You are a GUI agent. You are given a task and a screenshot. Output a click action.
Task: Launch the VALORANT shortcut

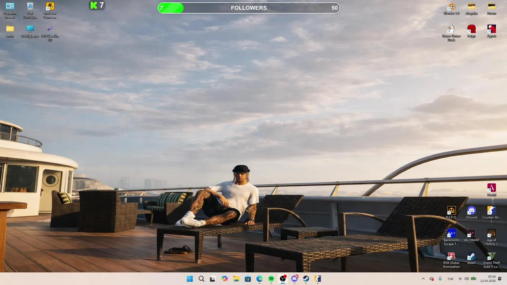[471, 235]
